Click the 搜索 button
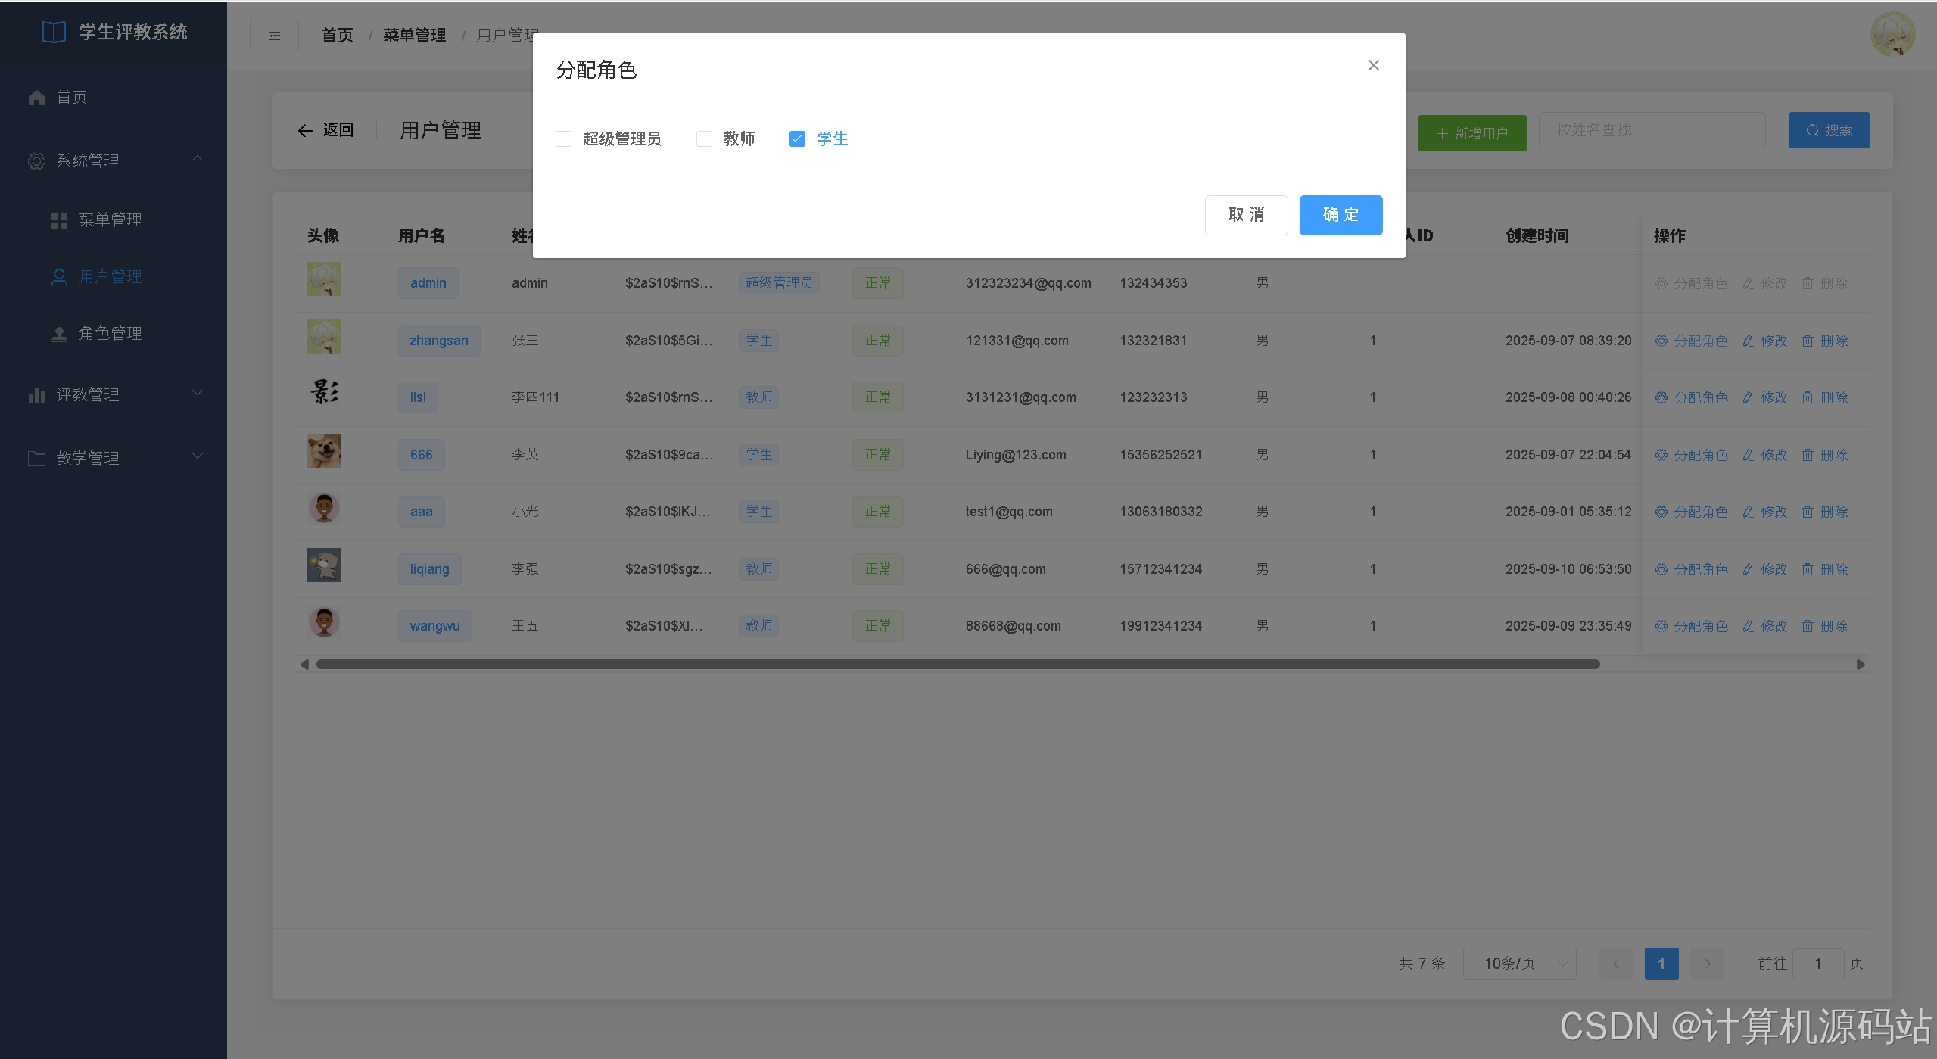Image resolution: width=1937 pixels, height=1059 pixels. tap(1829, 130)
